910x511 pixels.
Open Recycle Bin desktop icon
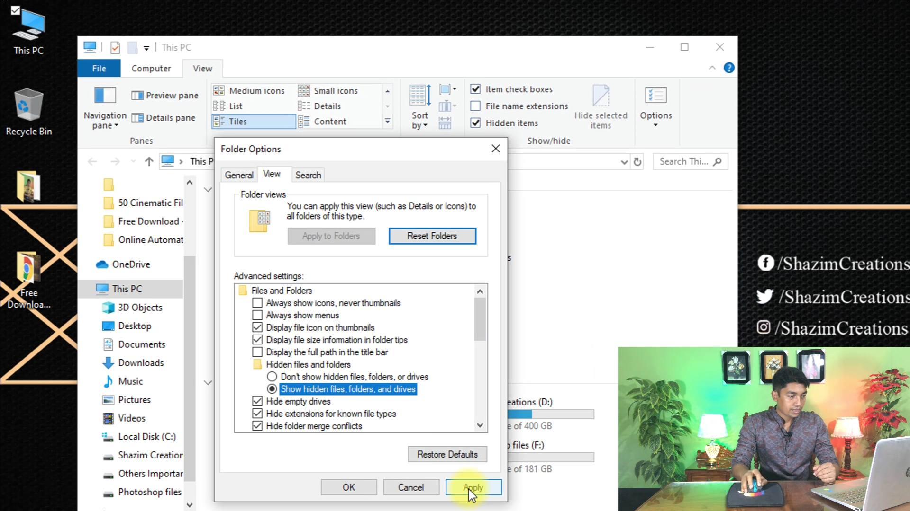point(28,112)
